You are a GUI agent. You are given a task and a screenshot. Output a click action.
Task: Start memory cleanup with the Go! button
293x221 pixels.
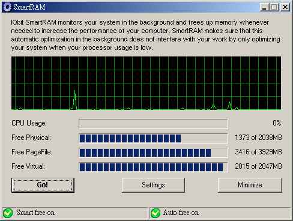43,185
